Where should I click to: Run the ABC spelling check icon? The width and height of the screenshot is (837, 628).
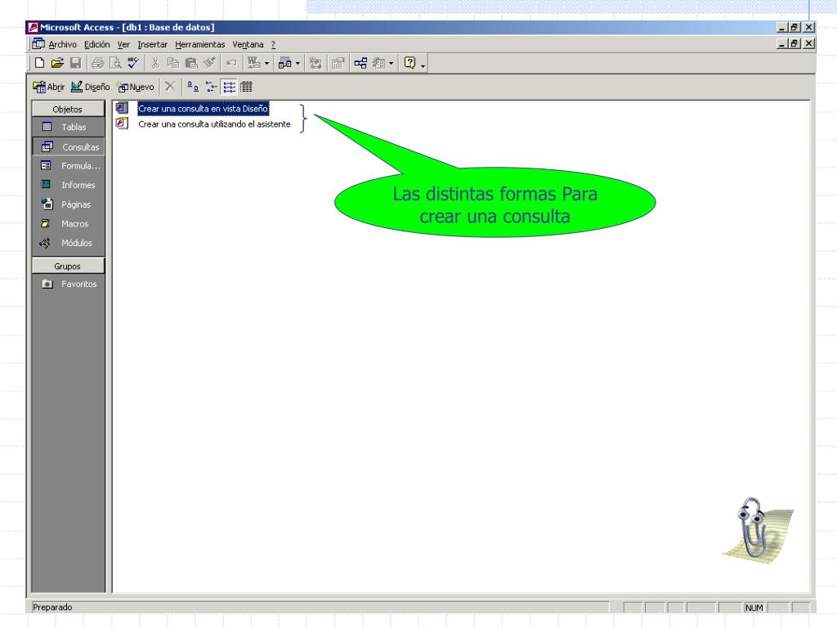coord(133,63)
